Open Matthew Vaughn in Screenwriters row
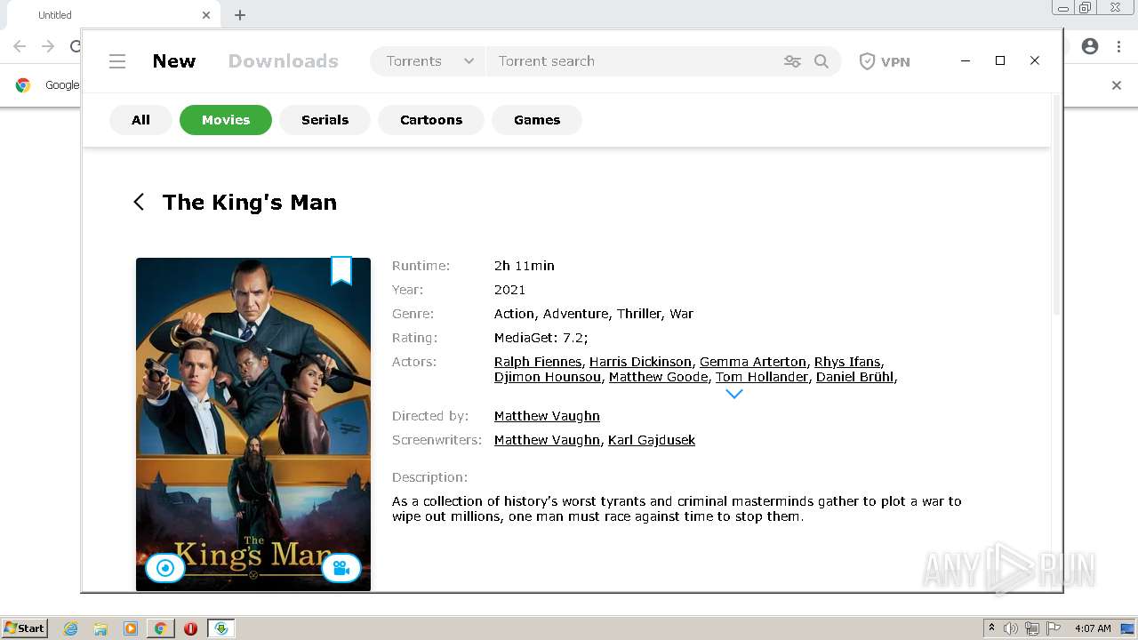 [x=547, y=440]
